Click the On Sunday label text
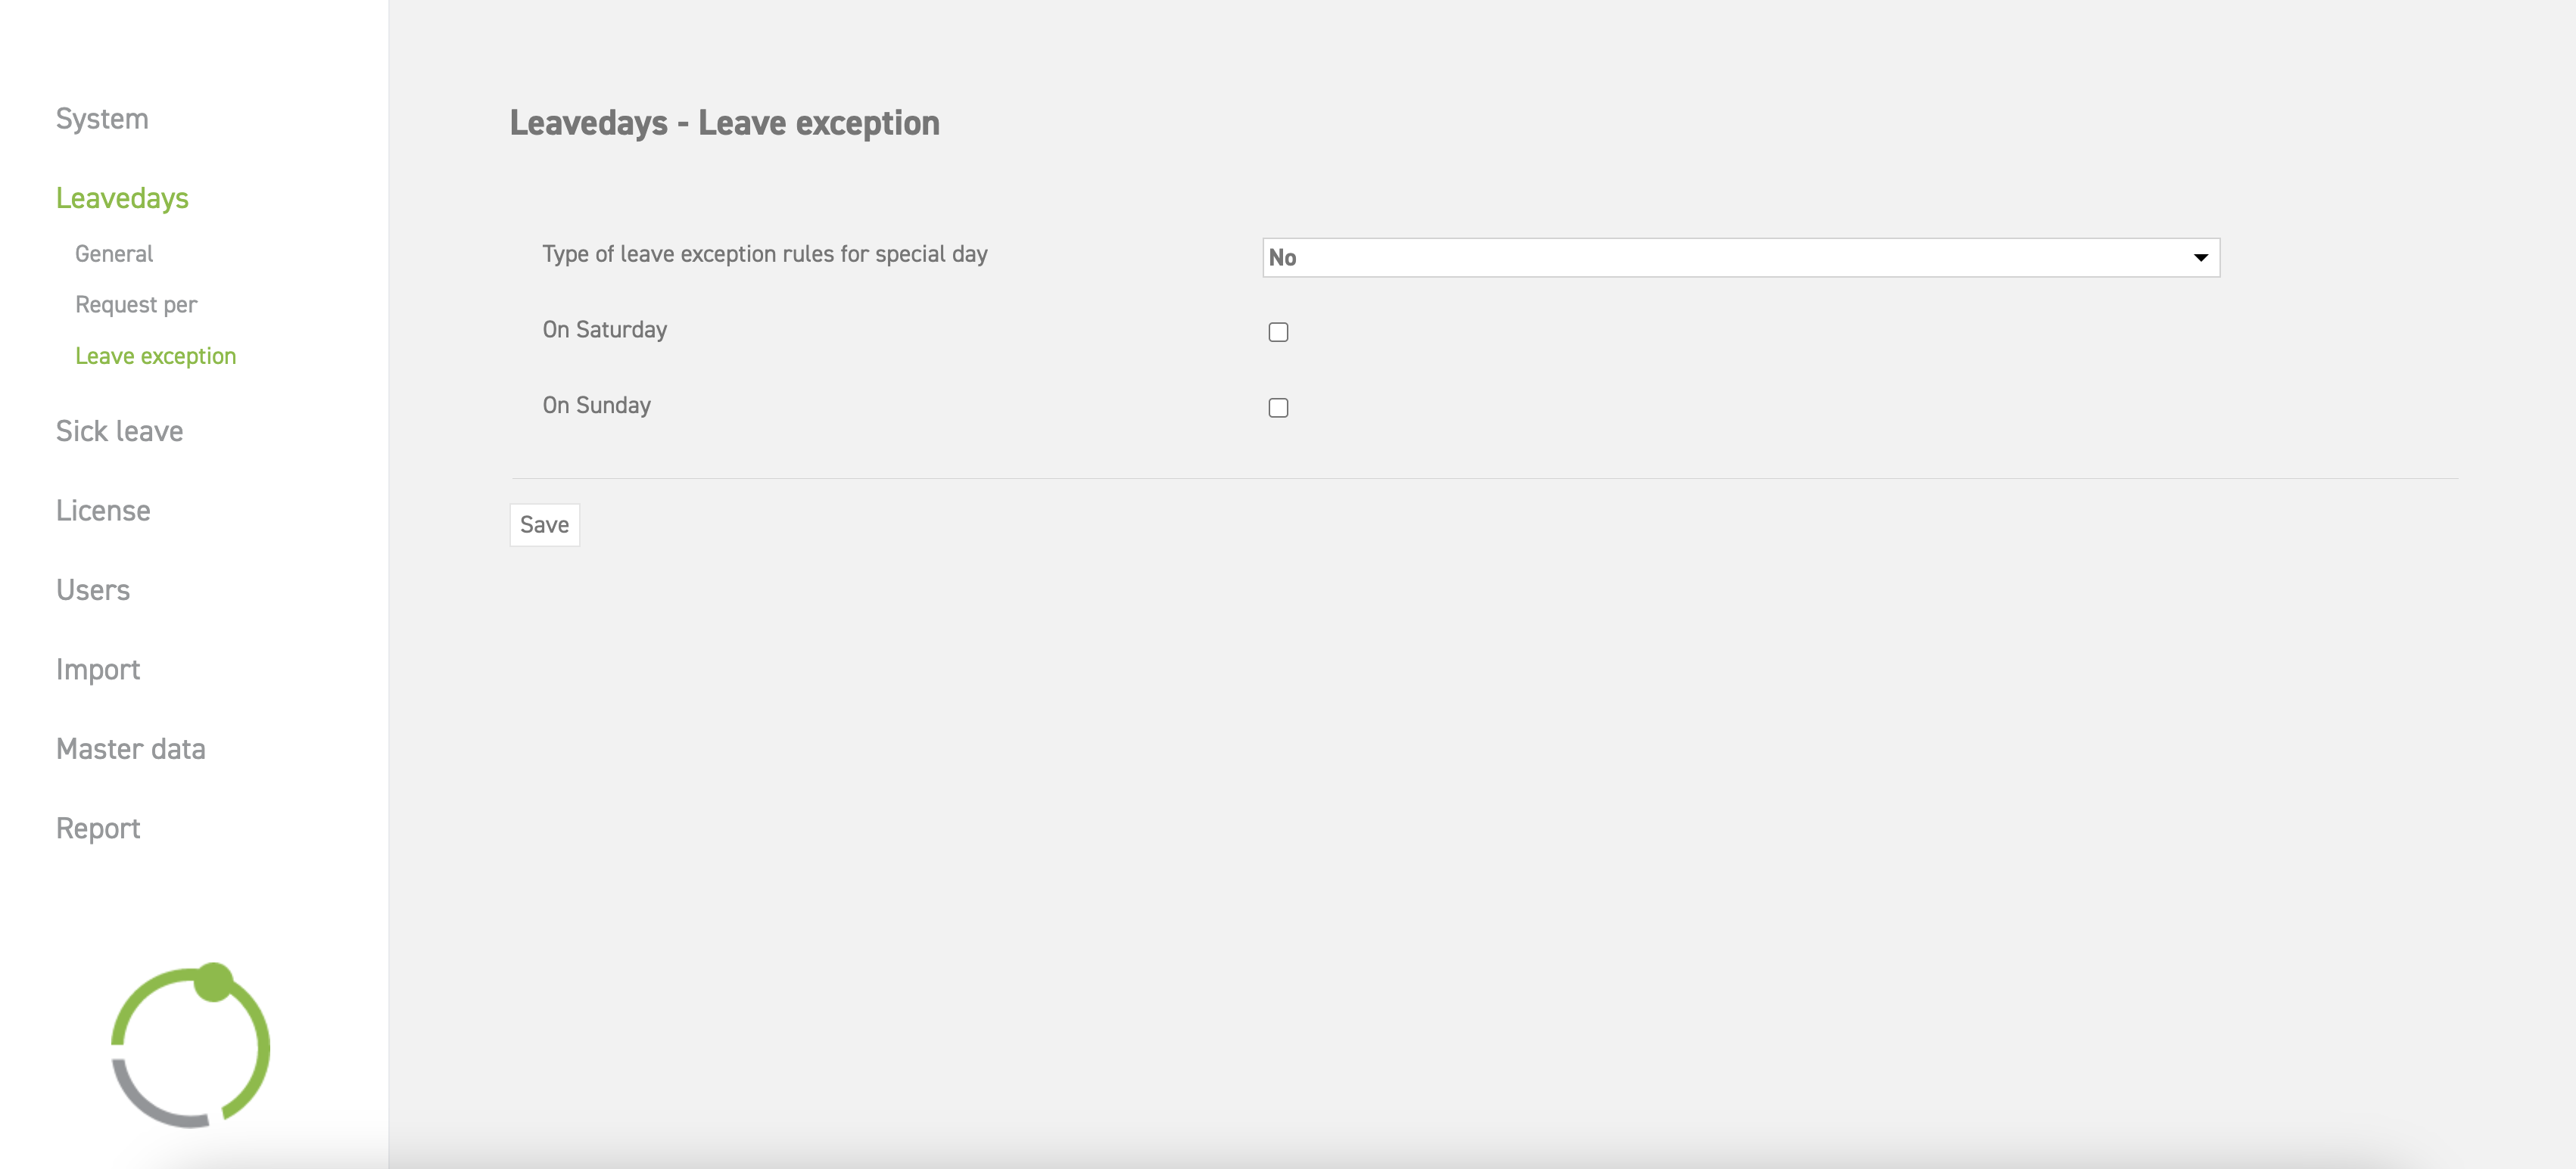Viewport: 2576px width, 1169px height. click(597, 406)
